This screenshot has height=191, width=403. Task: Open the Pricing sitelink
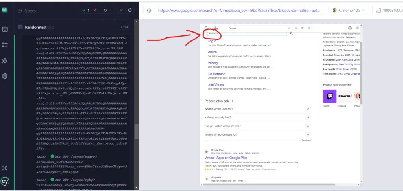213,63
